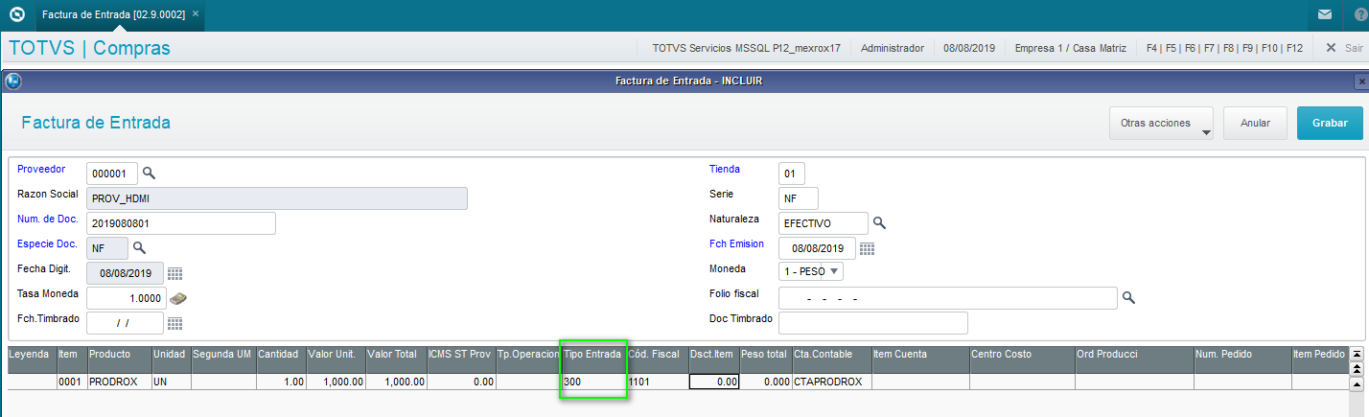1369x417 pixels.
Task: Click Cód. Fiscal column header
Action: [x=657, y=359]
